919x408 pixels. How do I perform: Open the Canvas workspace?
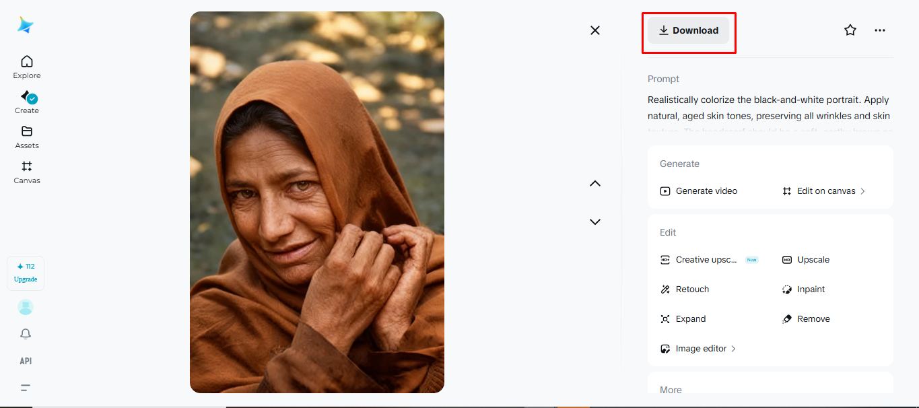tap(27, 172)
